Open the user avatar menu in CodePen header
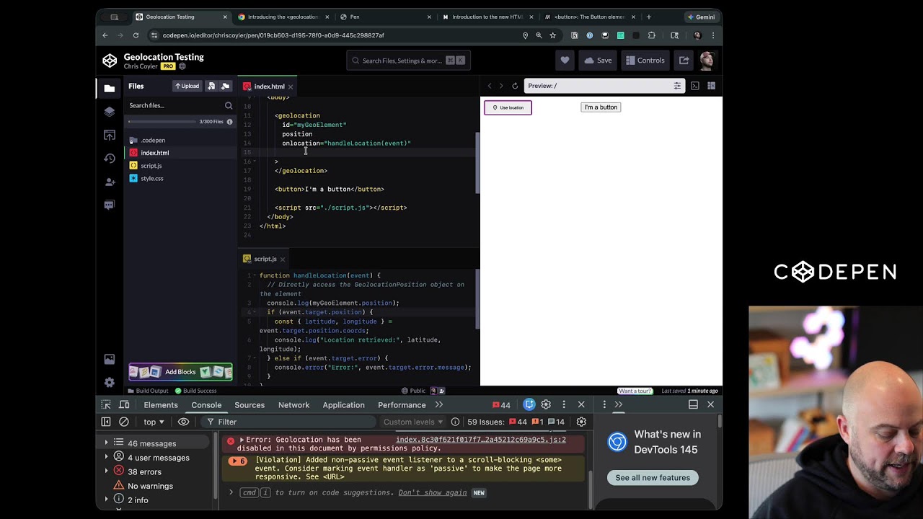The image size is (923, 519). point(707,61)
